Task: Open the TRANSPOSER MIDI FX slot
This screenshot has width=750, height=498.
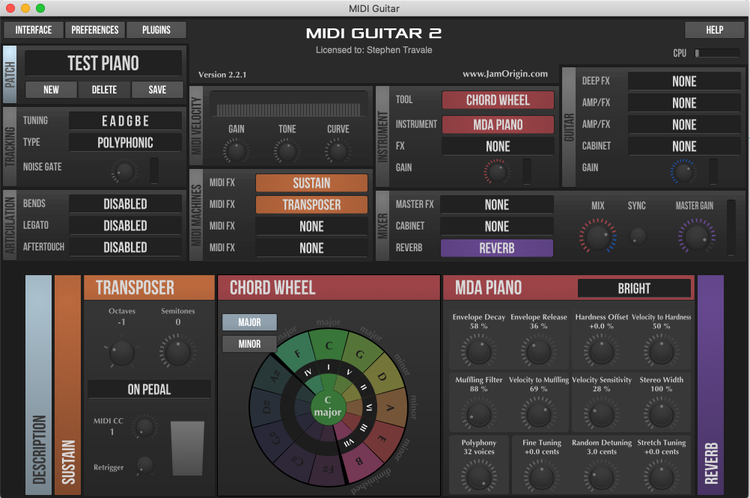Action: tap(311, 205)
